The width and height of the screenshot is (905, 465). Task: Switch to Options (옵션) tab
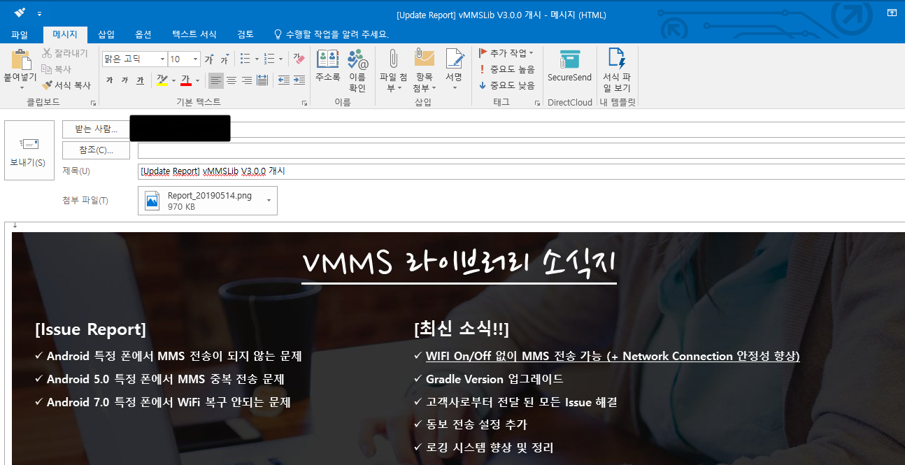(x=143, y=34)
